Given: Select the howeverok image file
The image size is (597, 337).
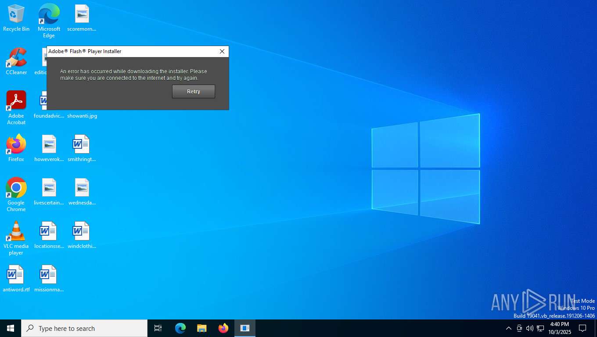Looking at the screenshot, I should tap(49, 148).
